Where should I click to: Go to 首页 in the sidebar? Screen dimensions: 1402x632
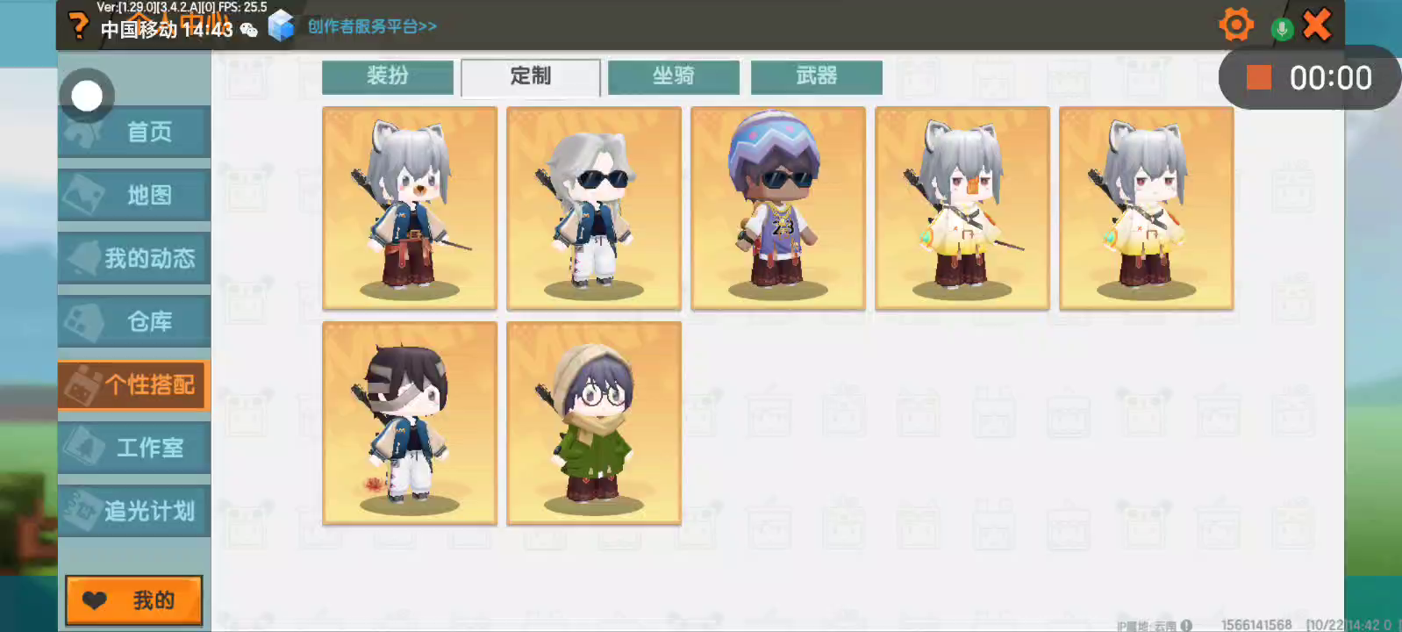point(134,133)
